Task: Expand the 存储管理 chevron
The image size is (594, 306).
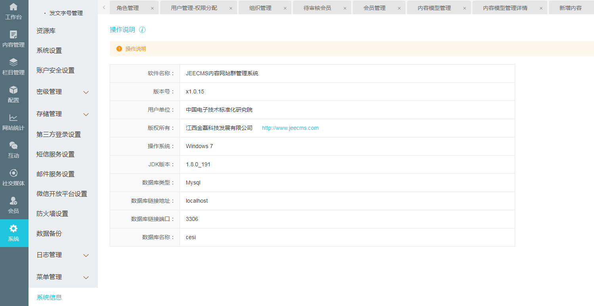Action: [x=86, y=114]
